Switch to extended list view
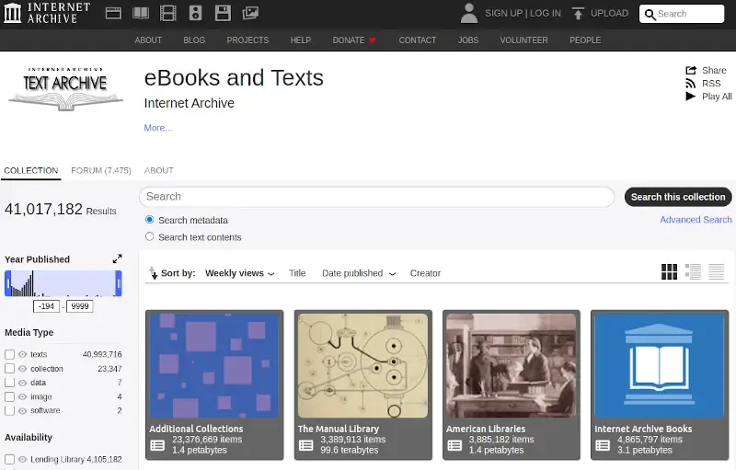The height and width of the screenshot is (470, 736). (x=693, y=271)
